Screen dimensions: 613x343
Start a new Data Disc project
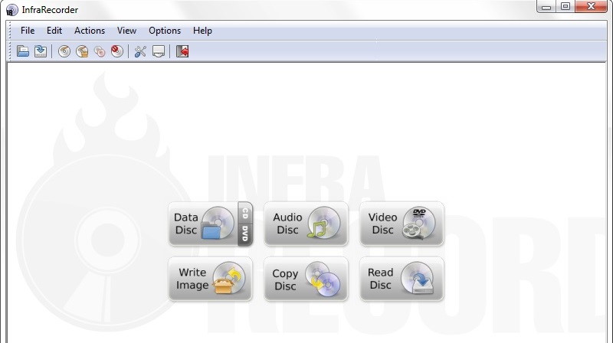202,224
